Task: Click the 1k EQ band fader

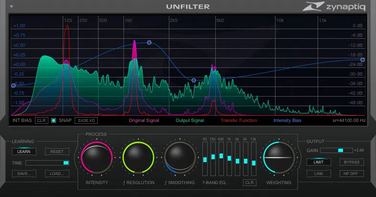Action: pos(229,158)
